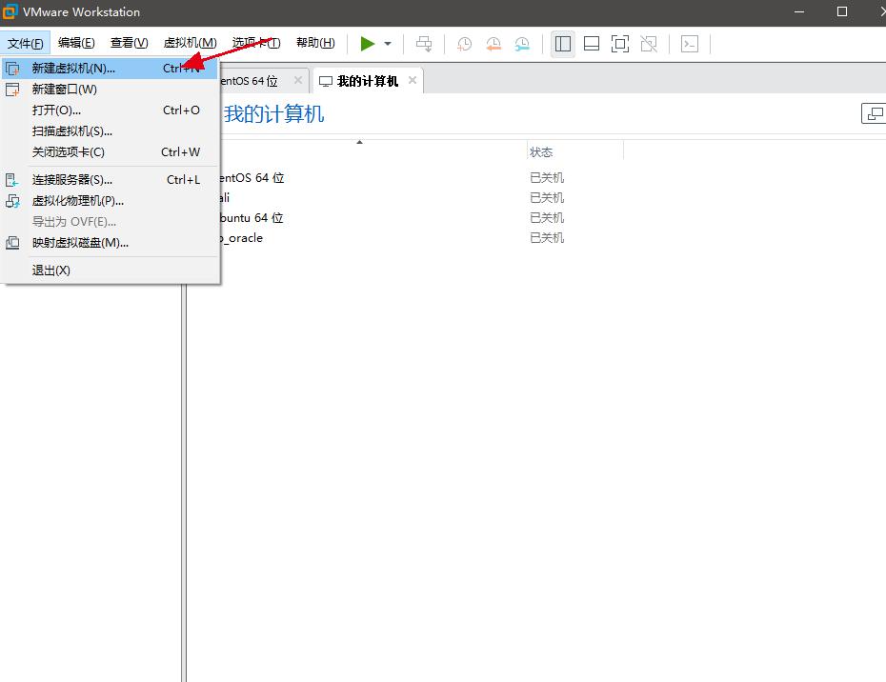This screenshot has width=886, height=682.
Task: Close the 我的计算机 tab
Action: (413, 80)
